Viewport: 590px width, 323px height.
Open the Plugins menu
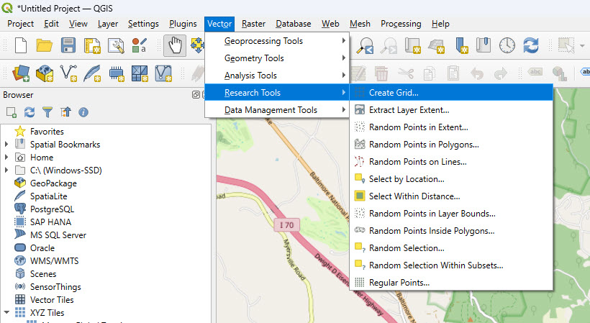coord(183,24)
